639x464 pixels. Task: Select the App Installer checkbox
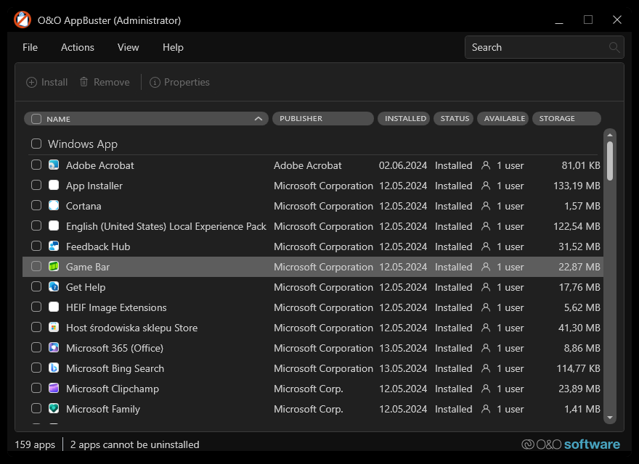click(36, 185)
